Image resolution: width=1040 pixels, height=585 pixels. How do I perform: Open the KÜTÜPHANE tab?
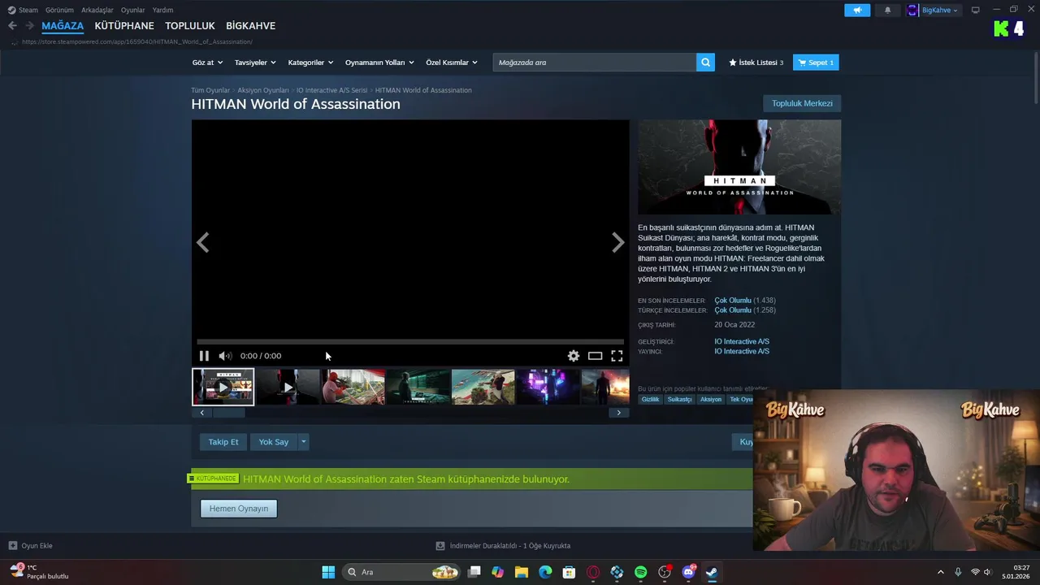point(124,26)
